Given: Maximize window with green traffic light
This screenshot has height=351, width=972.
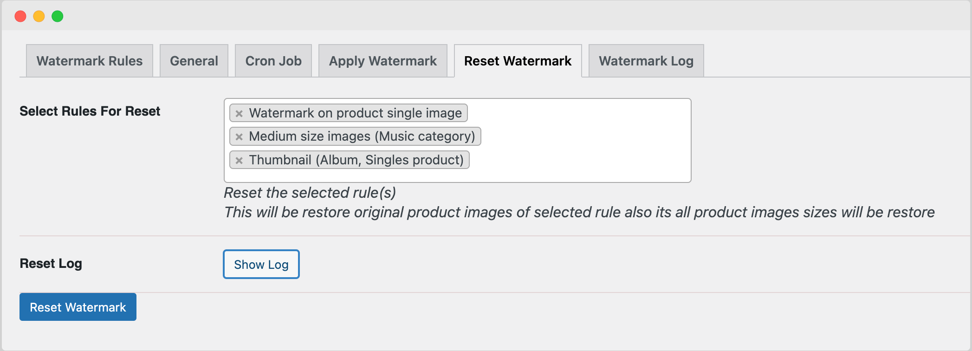Looking at the screenshot, I should click(x=57, y=15).
